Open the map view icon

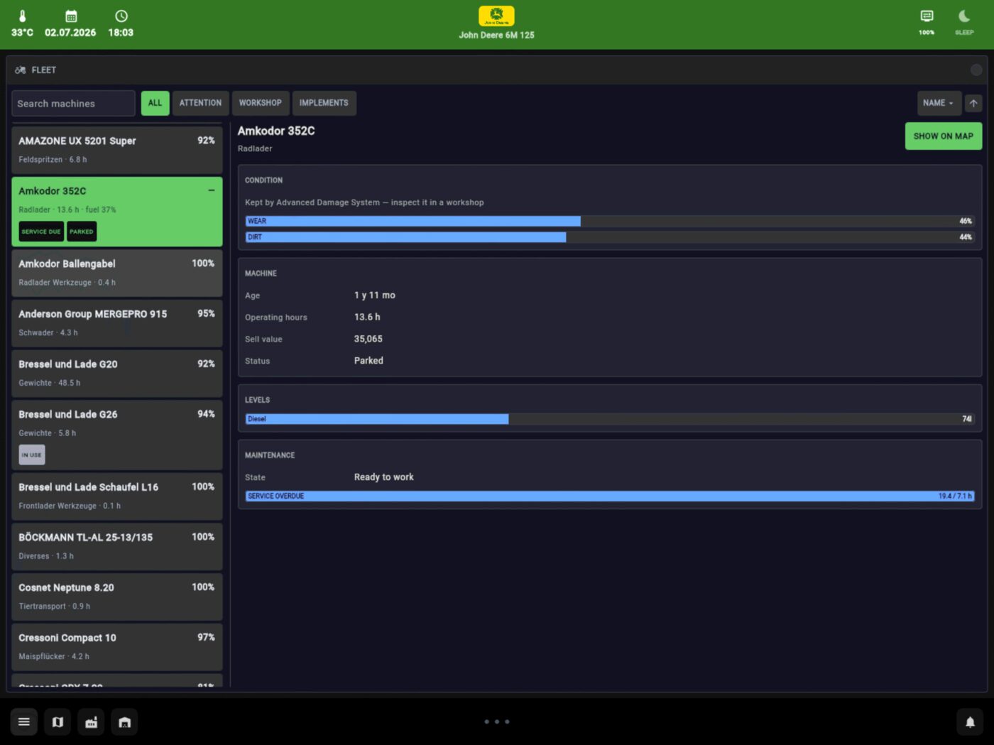(x=58, y=722)
